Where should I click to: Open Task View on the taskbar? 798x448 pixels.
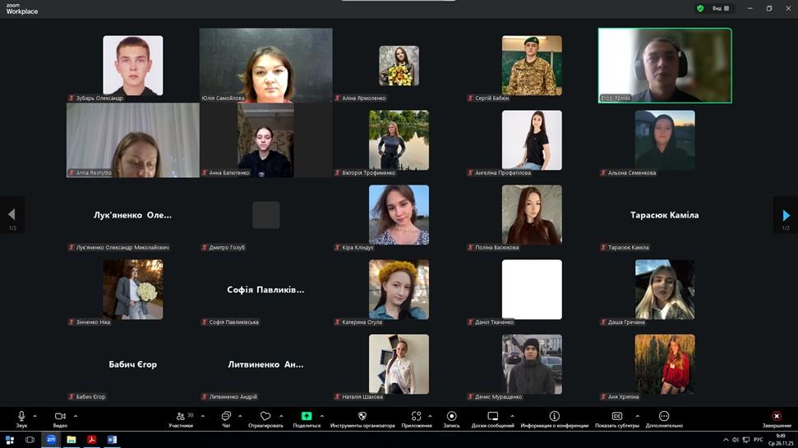pos(30,440)
